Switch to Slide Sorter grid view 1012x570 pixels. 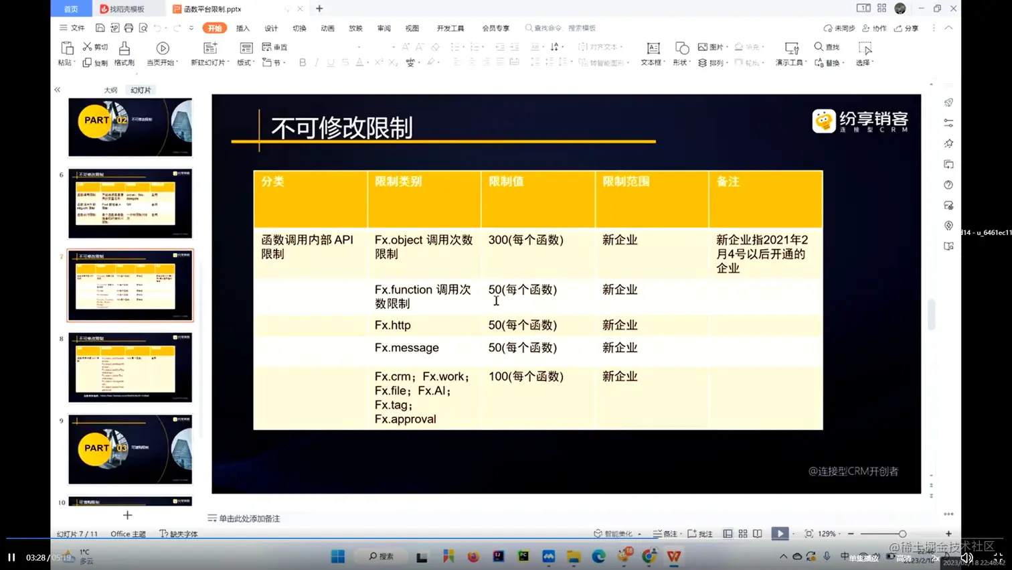pyautogui.click(x=743, y=534)
